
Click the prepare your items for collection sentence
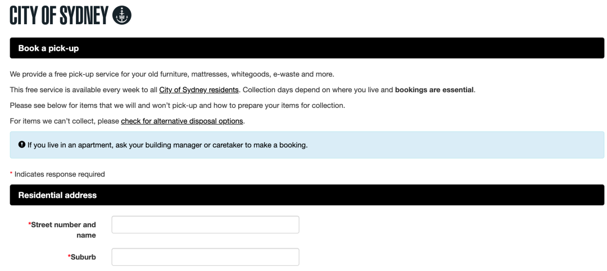pyautogui.click(x=177, y=105)
